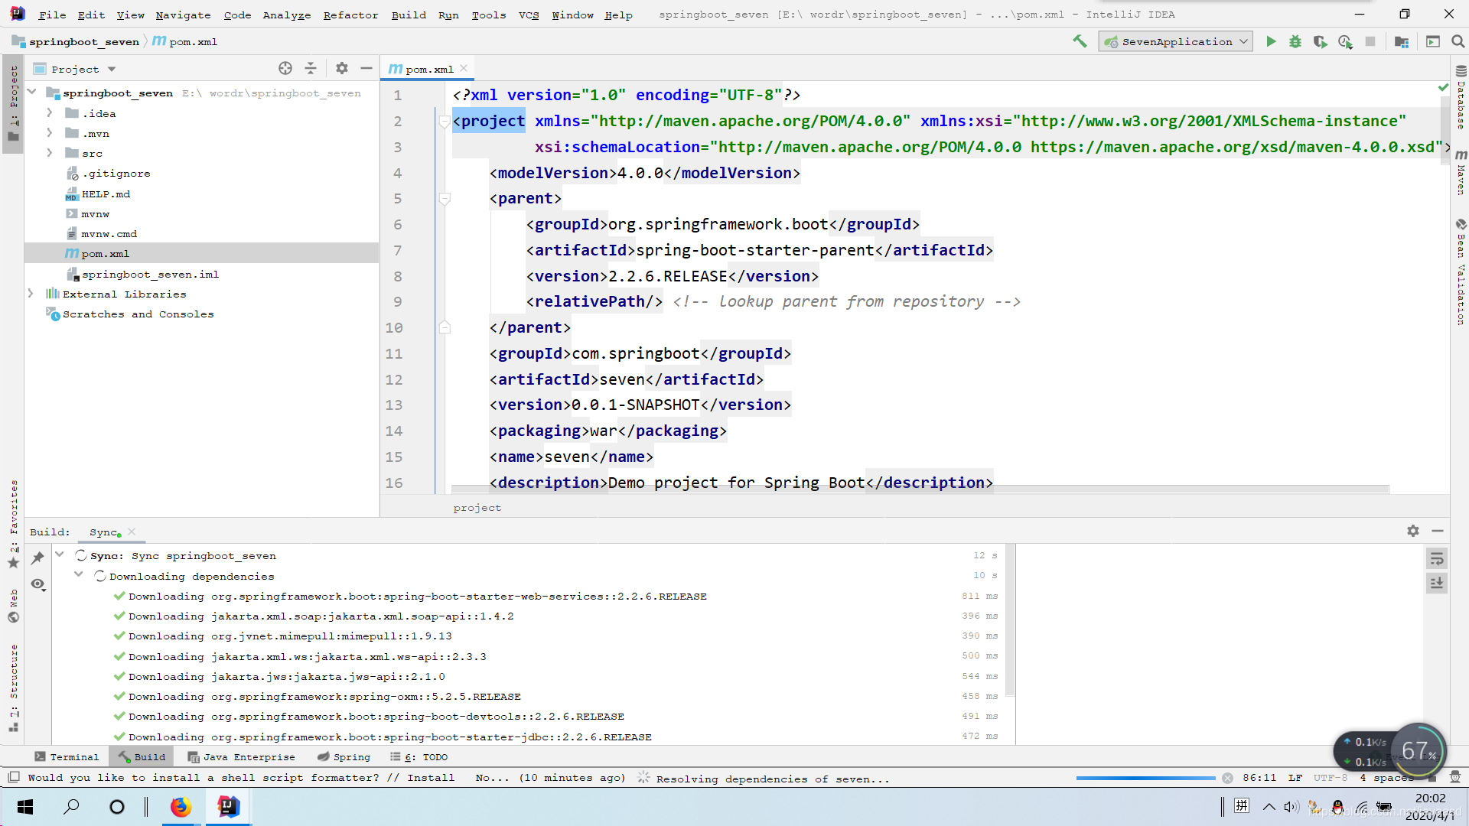Open the Database side panel
Image resolution: width=1469 pixels, height=826 pixels.
pos(1461,96)
